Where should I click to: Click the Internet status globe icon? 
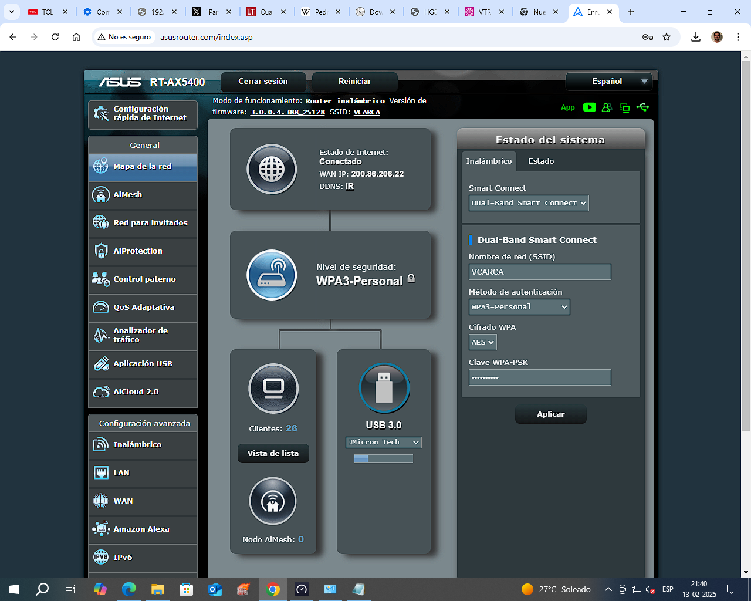(272, 169)
